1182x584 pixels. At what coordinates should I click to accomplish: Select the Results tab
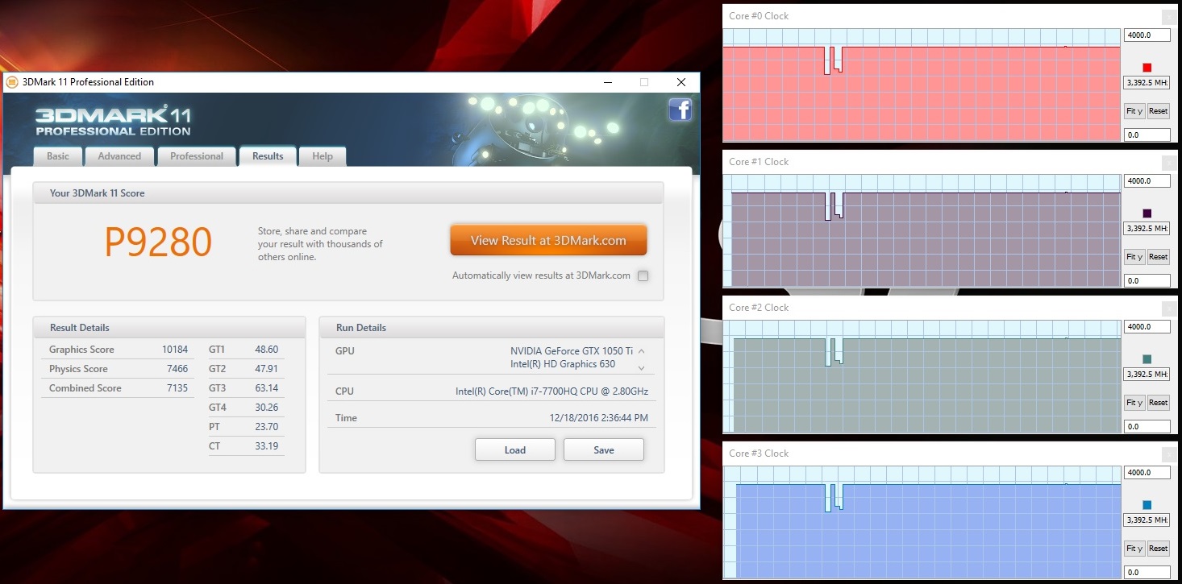tap(268, 156)
